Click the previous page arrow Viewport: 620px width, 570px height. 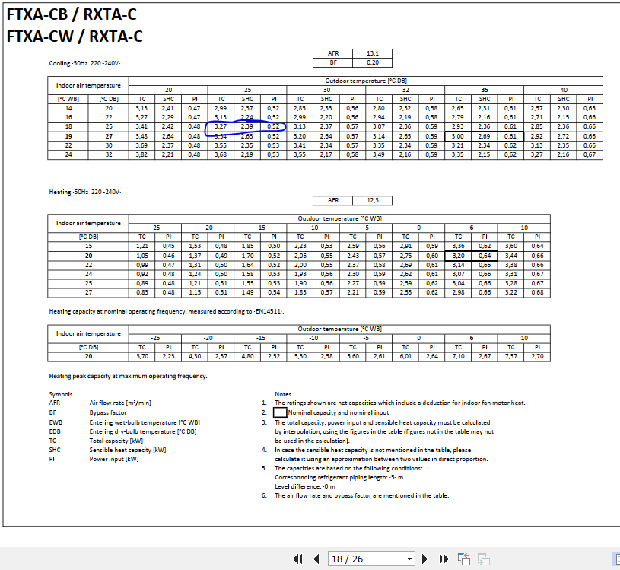point(316,559)
